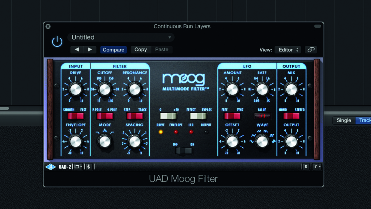Click the 'Continuous Run Layers' window title

point(182,26)
